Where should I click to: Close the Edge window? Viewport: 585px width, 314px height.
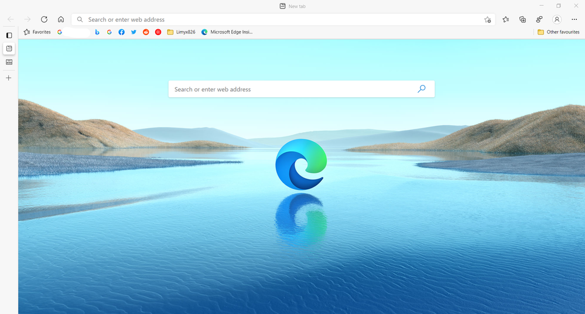tap(576, 6)
